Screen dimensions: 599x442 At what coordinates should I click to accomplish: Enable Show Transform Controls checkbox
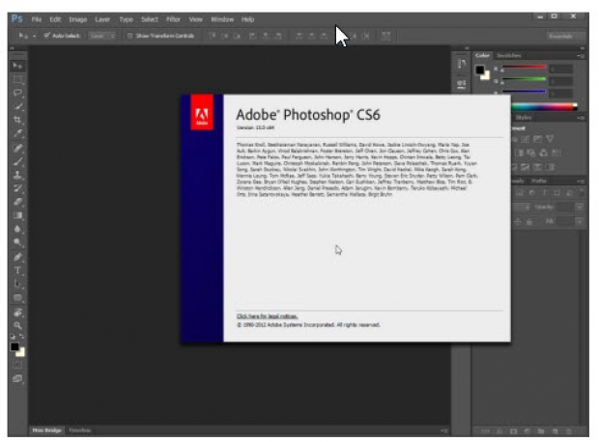coord(129,36)
